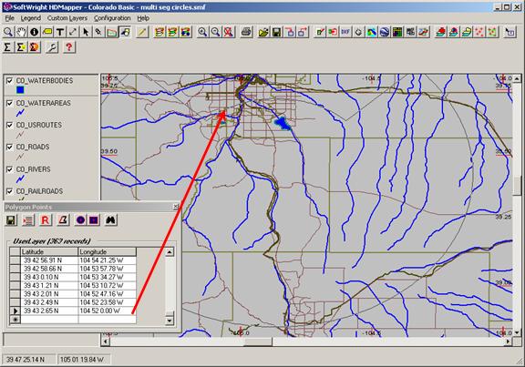This screenshot has height=367, width=525.
Task: Click the wrench settings icon
Action: [x=52, y=47]
